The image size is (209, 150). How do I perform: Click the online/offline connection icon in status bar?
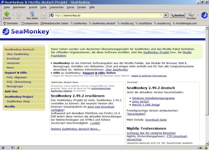pos(200,148)
